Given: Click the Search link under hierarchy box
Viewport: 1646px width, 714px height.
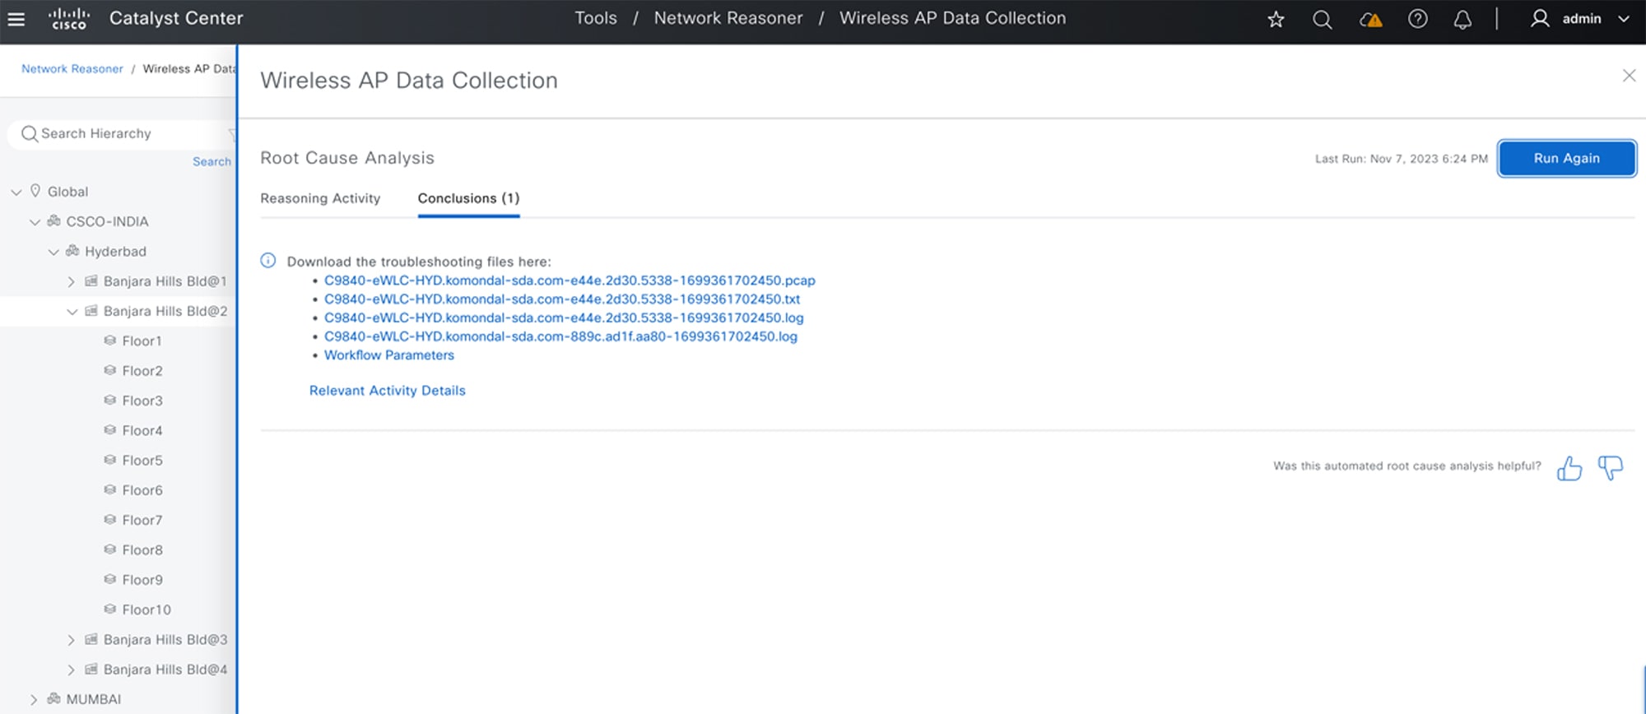Looking at the screenshot, I should 212,162.
